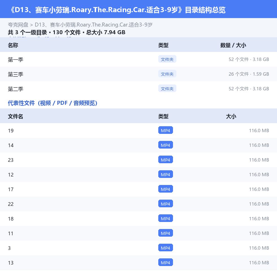Select the file named 17
The height and width of the screenshot is (279, 277).
click(11, 189)
